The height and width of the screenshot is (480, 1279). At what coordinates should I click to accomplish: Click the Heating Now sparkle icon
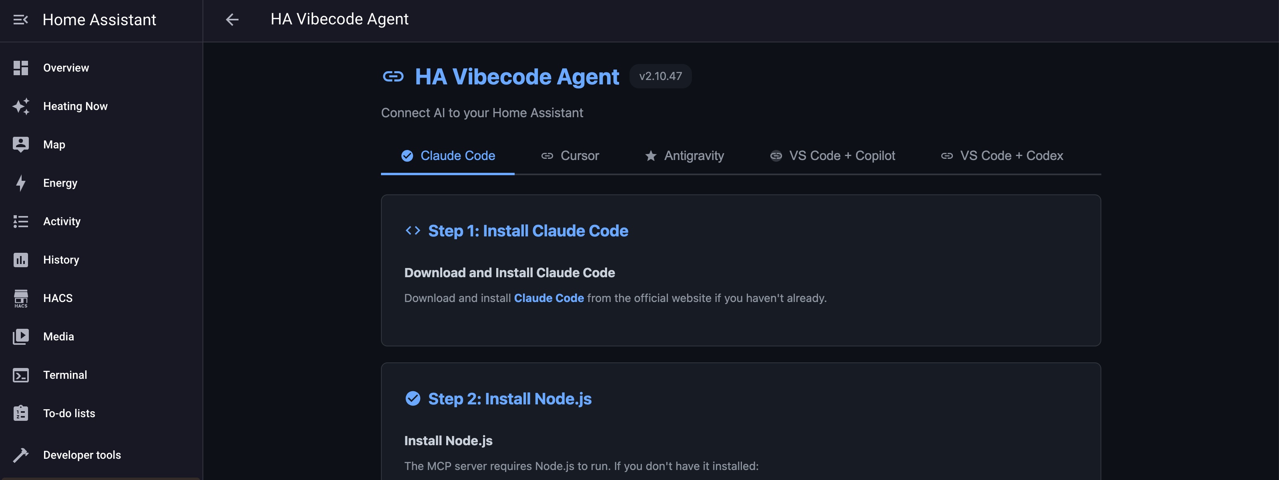point(21,106)
